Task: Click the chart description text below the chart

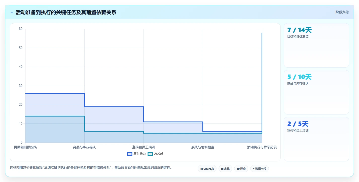Action: coord(91,168)
